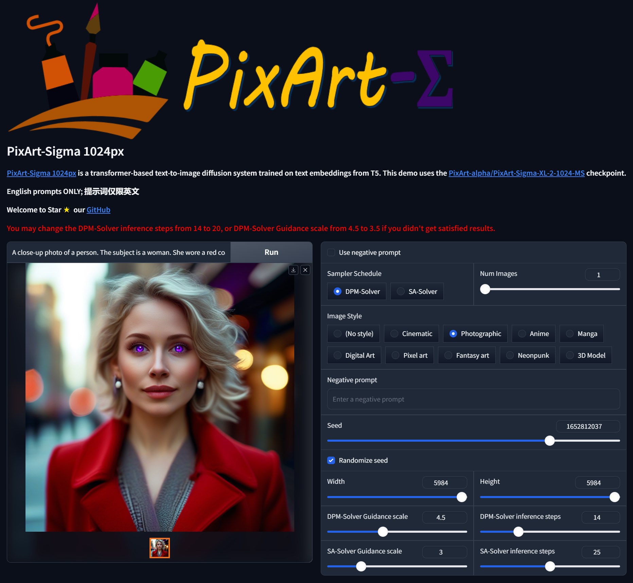Choose the 3D Model image style
633x583 pixels.
(585, 355)
